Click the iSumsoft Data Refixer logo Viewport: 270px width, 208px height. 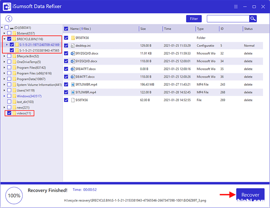click(7, 6)
